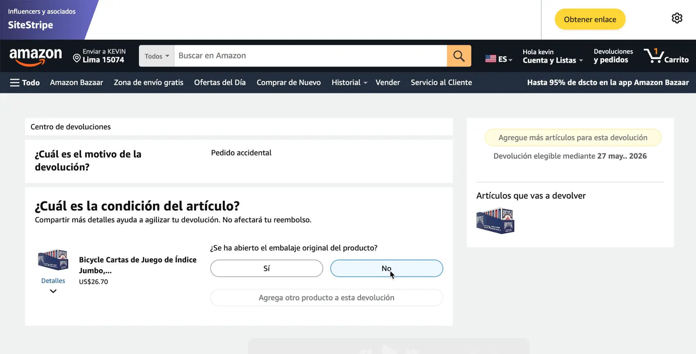Open Servicio al Cliente
The width and height of the screenshot is (696, 354).
441,83
